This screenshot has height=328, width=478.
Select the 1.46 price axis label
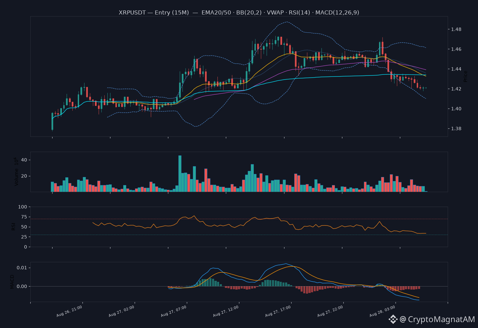pos(456,50)
